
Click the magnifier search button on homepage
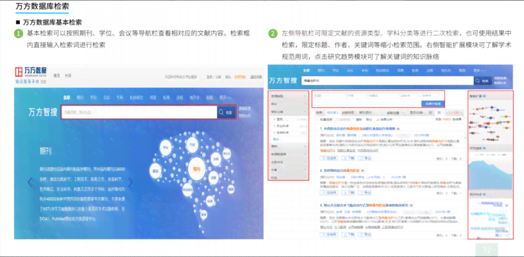[x=226, y=112]
